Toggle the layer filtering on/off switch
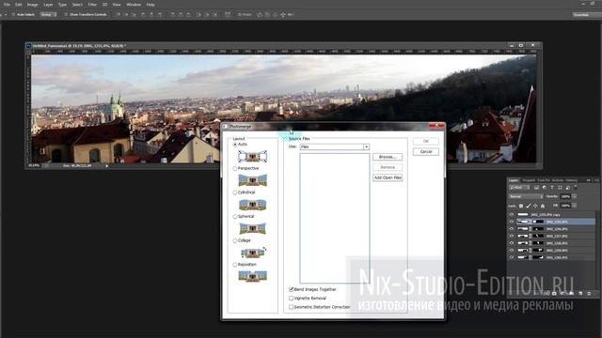602x338 pixels. (575, 187)
